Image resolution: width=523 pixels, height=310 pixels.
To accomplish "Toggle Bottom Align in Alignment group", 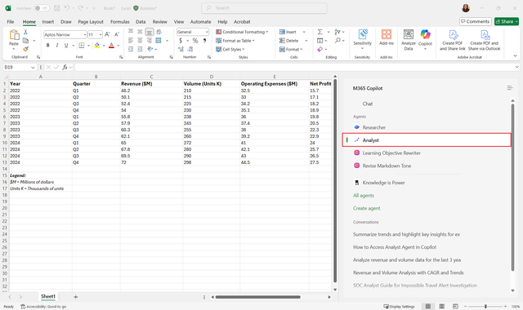I will point(149,32).
